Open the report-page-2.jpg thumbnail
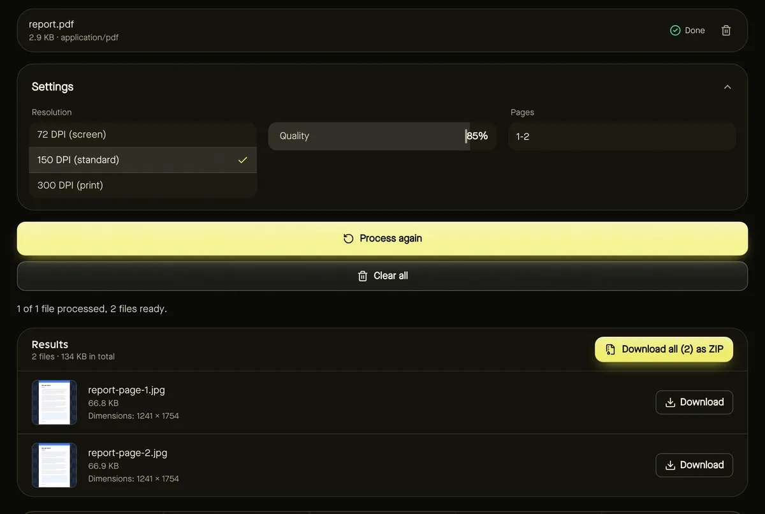 54,465
